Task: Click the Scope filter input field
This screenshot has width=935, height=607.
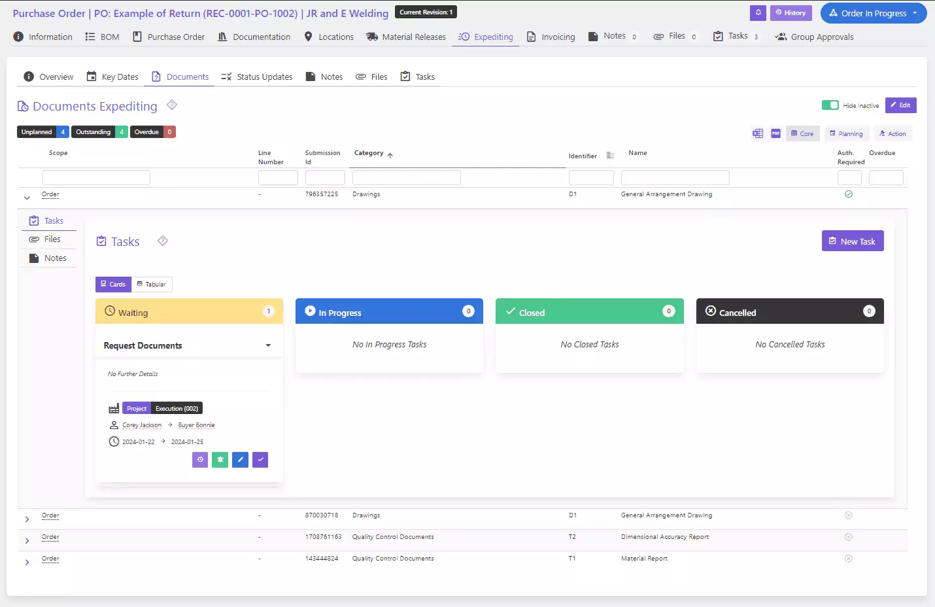Action: (x=96, y=177)
